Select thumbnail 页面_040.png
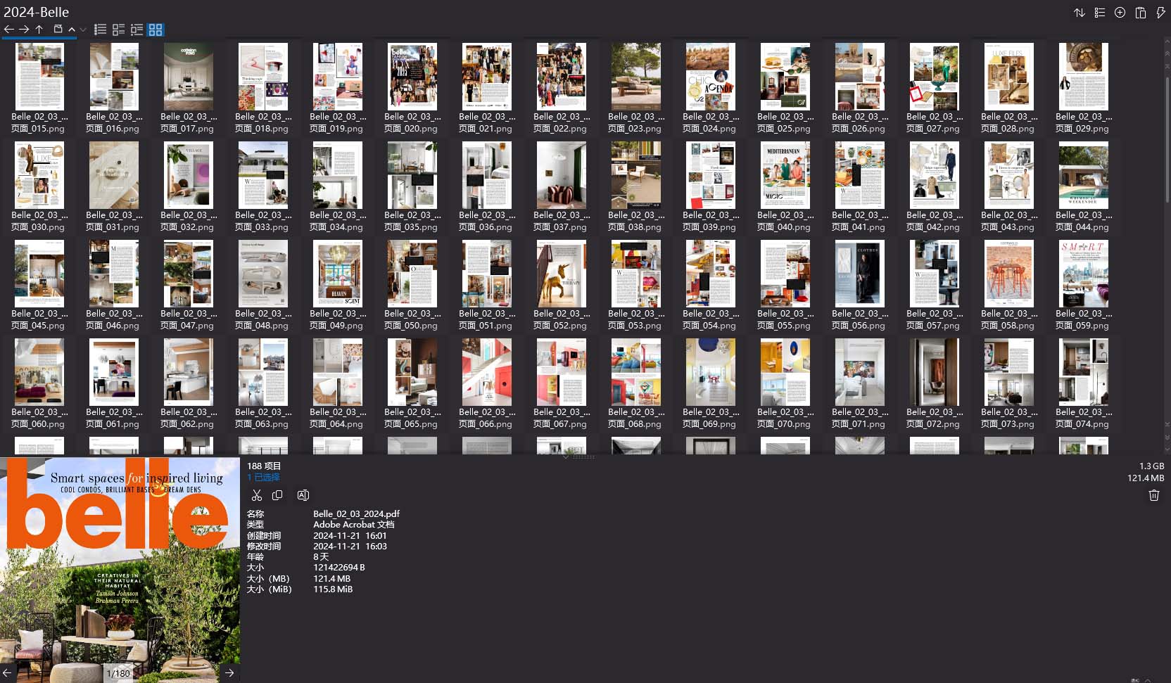Viewport: 1171px width, 683px height. coord(785,175)
